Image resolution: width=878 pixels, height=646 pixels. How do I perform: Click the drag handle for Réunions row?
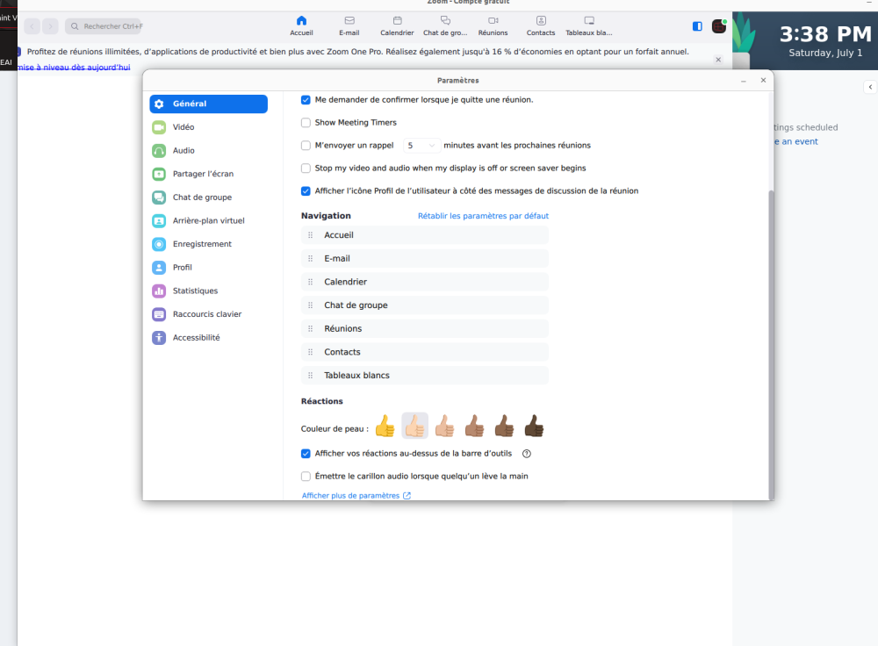click(x=310, y=328)
